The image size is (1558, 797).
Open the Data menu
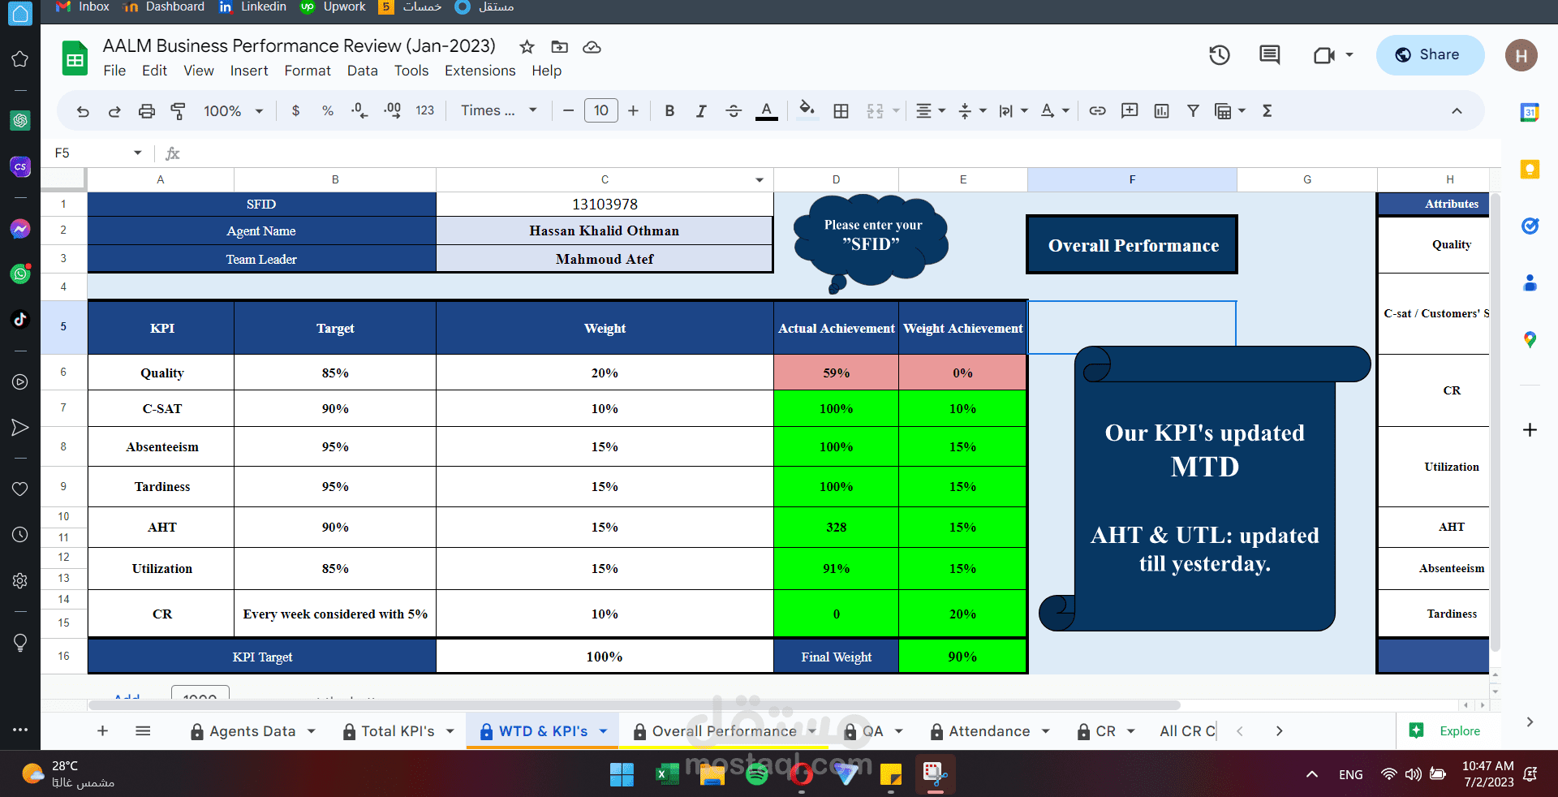pyautogui.click(x=363, y=71)
